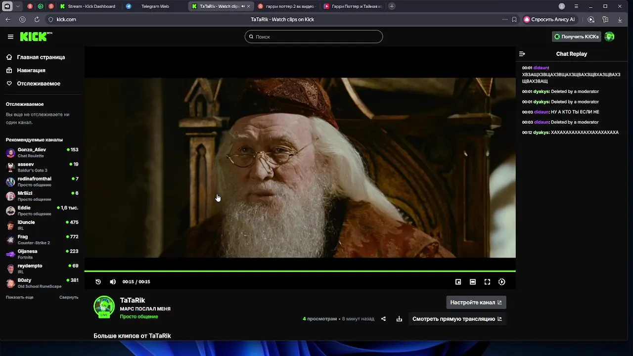Open recommended channel B0aty
The height and width of the screenshot is (356, 633).
(x=42, y=283)
